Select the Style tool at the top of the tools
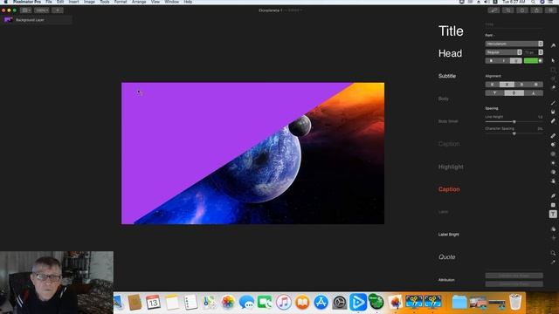Image resolution: width=559 pixels, height=314 pixels. coord(553,45)
